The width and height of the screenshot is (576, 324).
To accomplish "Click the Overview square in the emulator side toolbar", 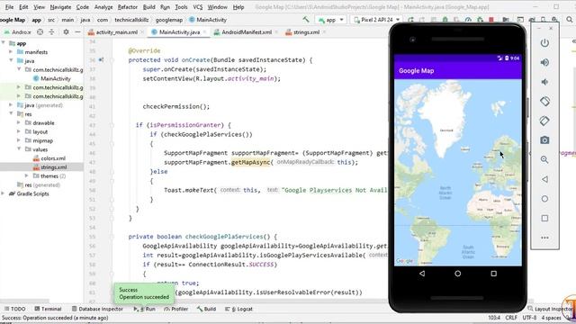I will tap(544, 218).
